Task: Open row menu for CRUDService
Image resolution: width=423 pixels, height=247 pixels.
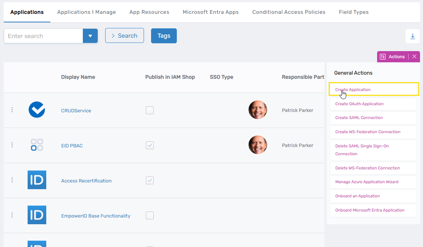Action: coord(12,110)
